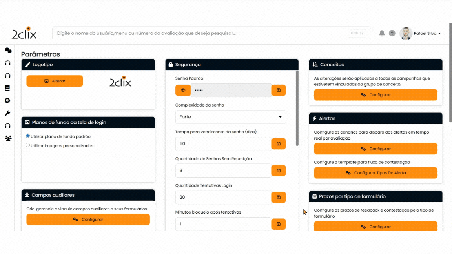Image resolution: width=452 pixels, height=254 pixels.
Task: Focus the top search input field
Action: coord(200,33)
